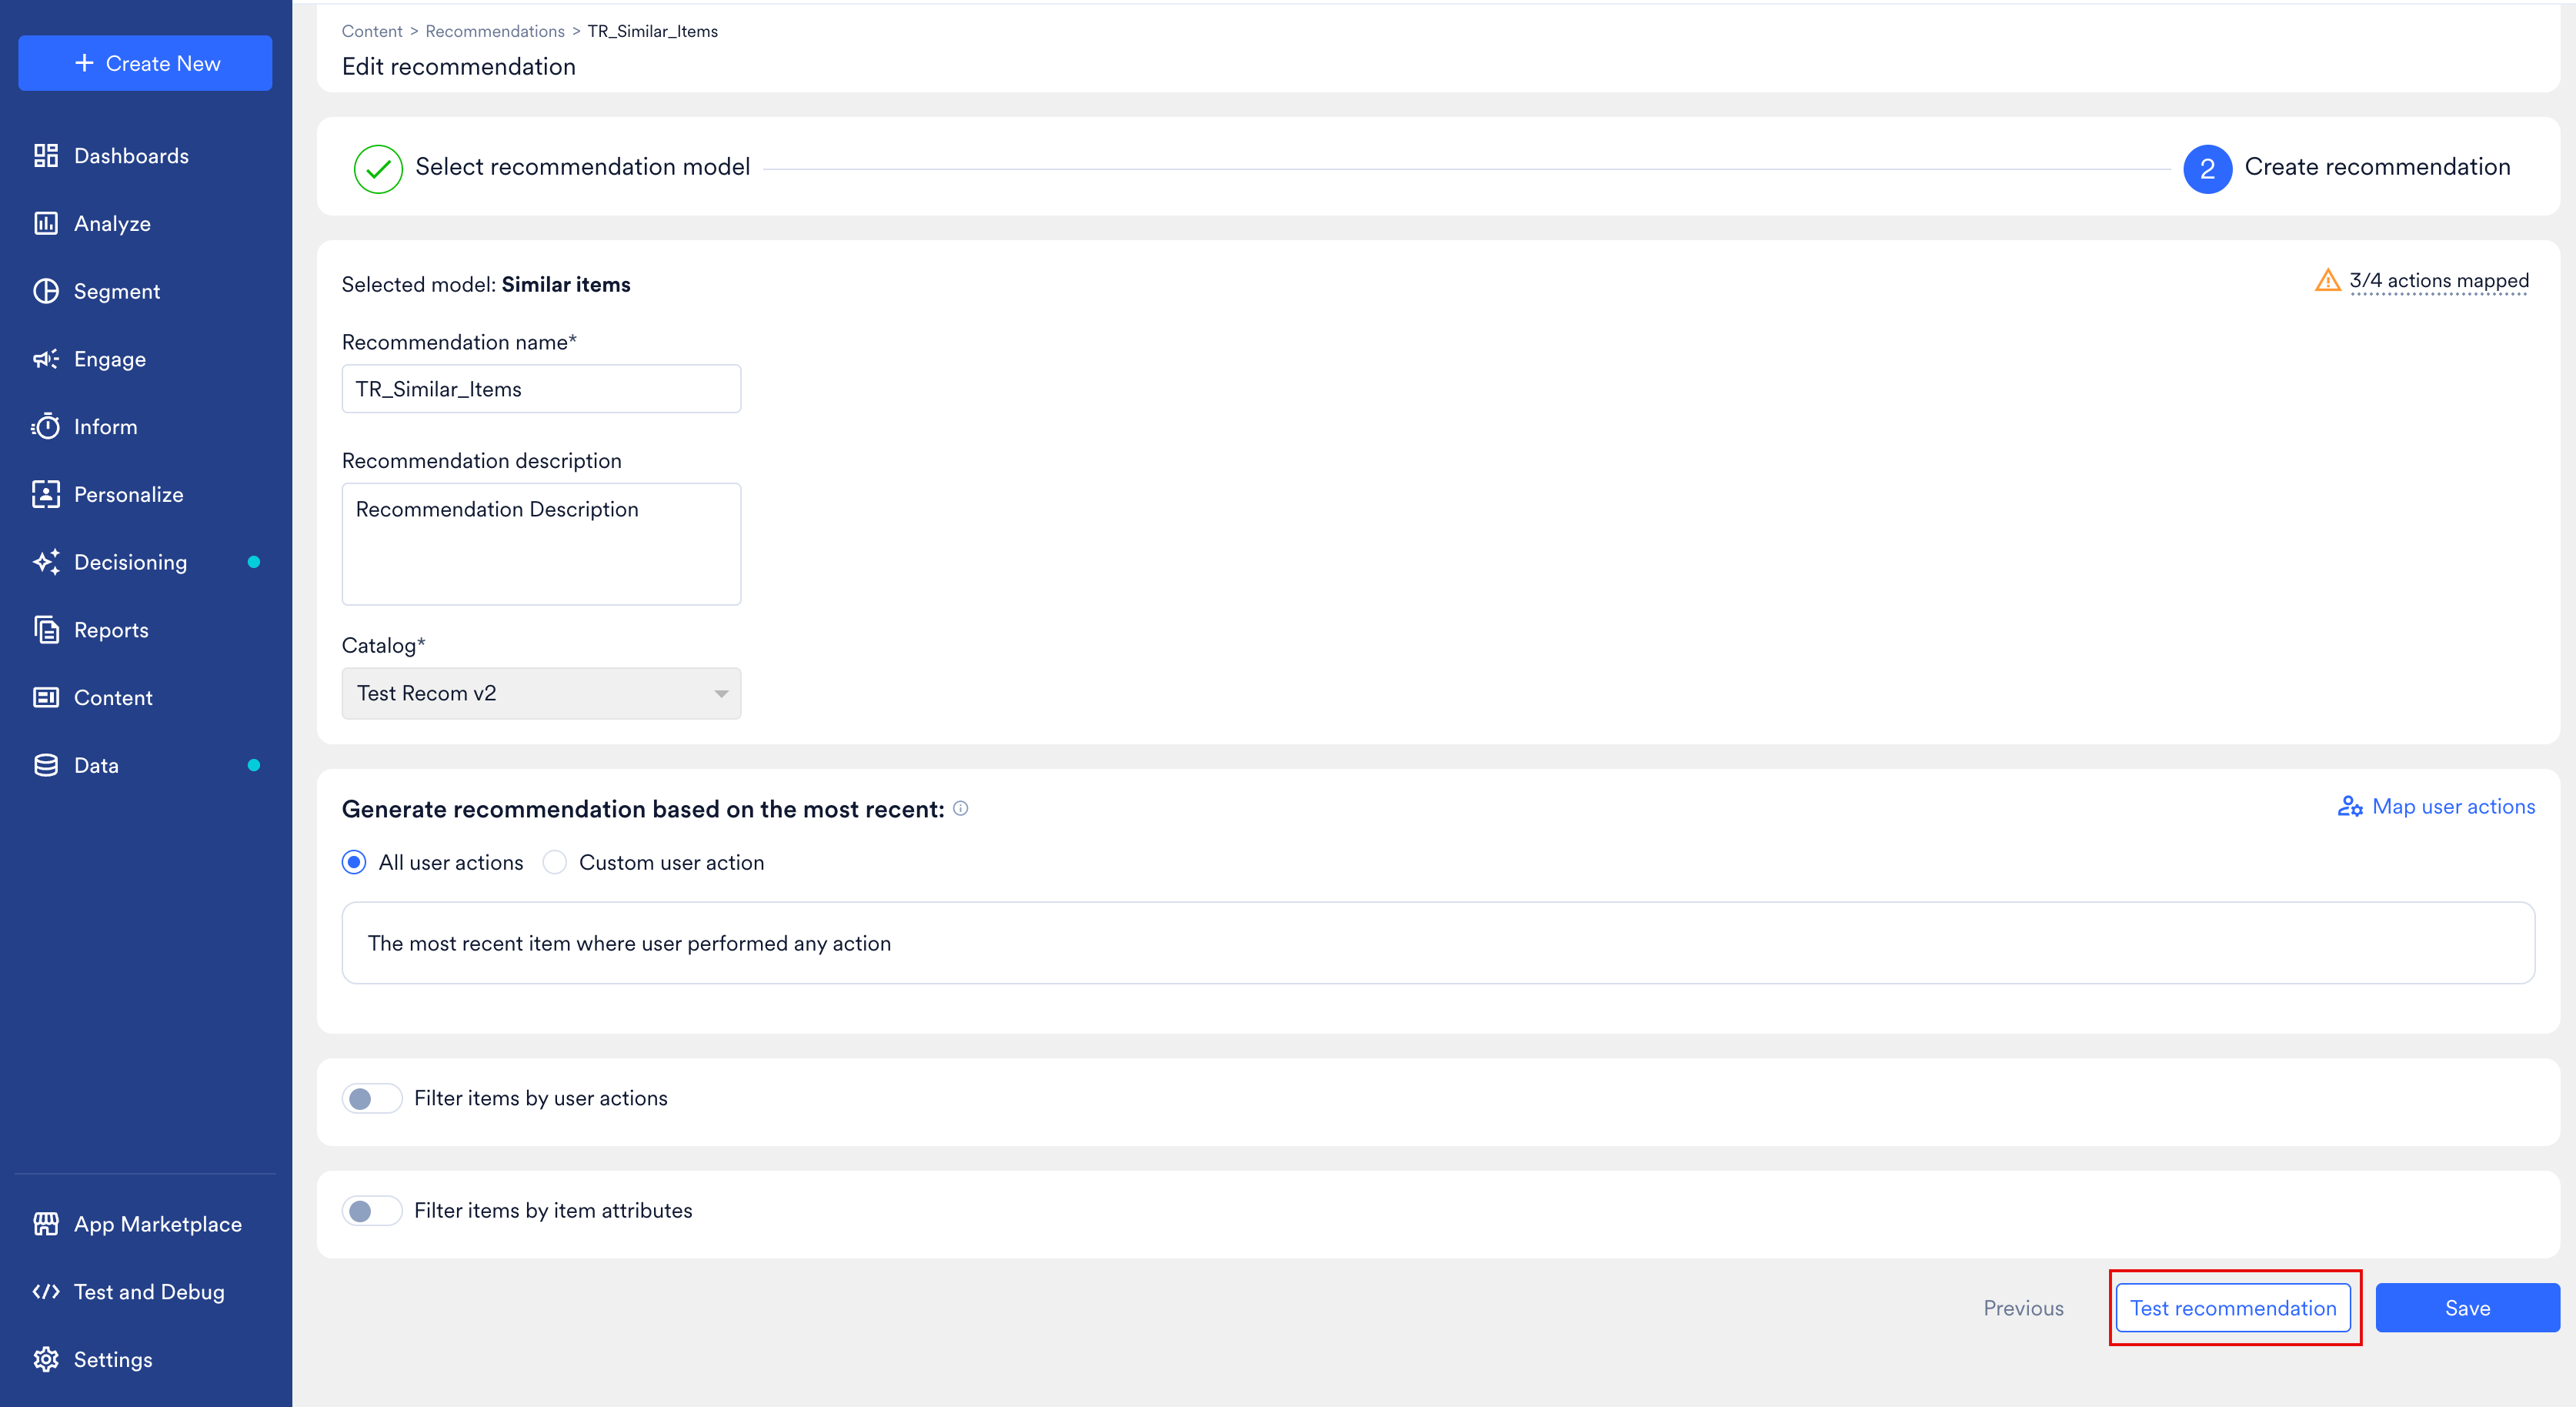Click the Segment pie icon
The image size is (2576, 1407).
coord(46,291)
